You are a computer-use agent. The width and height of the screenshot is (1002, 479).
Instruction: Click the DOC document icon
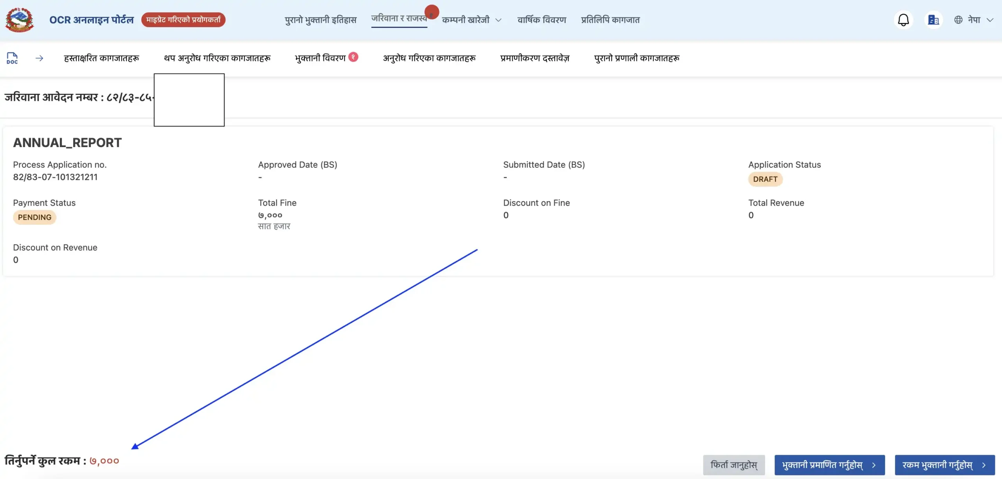click(12, 58)
